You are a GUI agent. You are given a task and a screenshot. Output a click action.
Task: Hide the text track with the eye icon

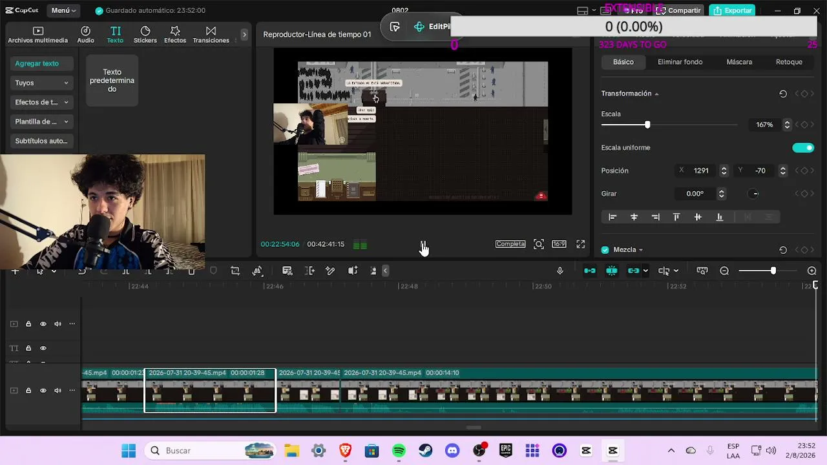[43, 348]
